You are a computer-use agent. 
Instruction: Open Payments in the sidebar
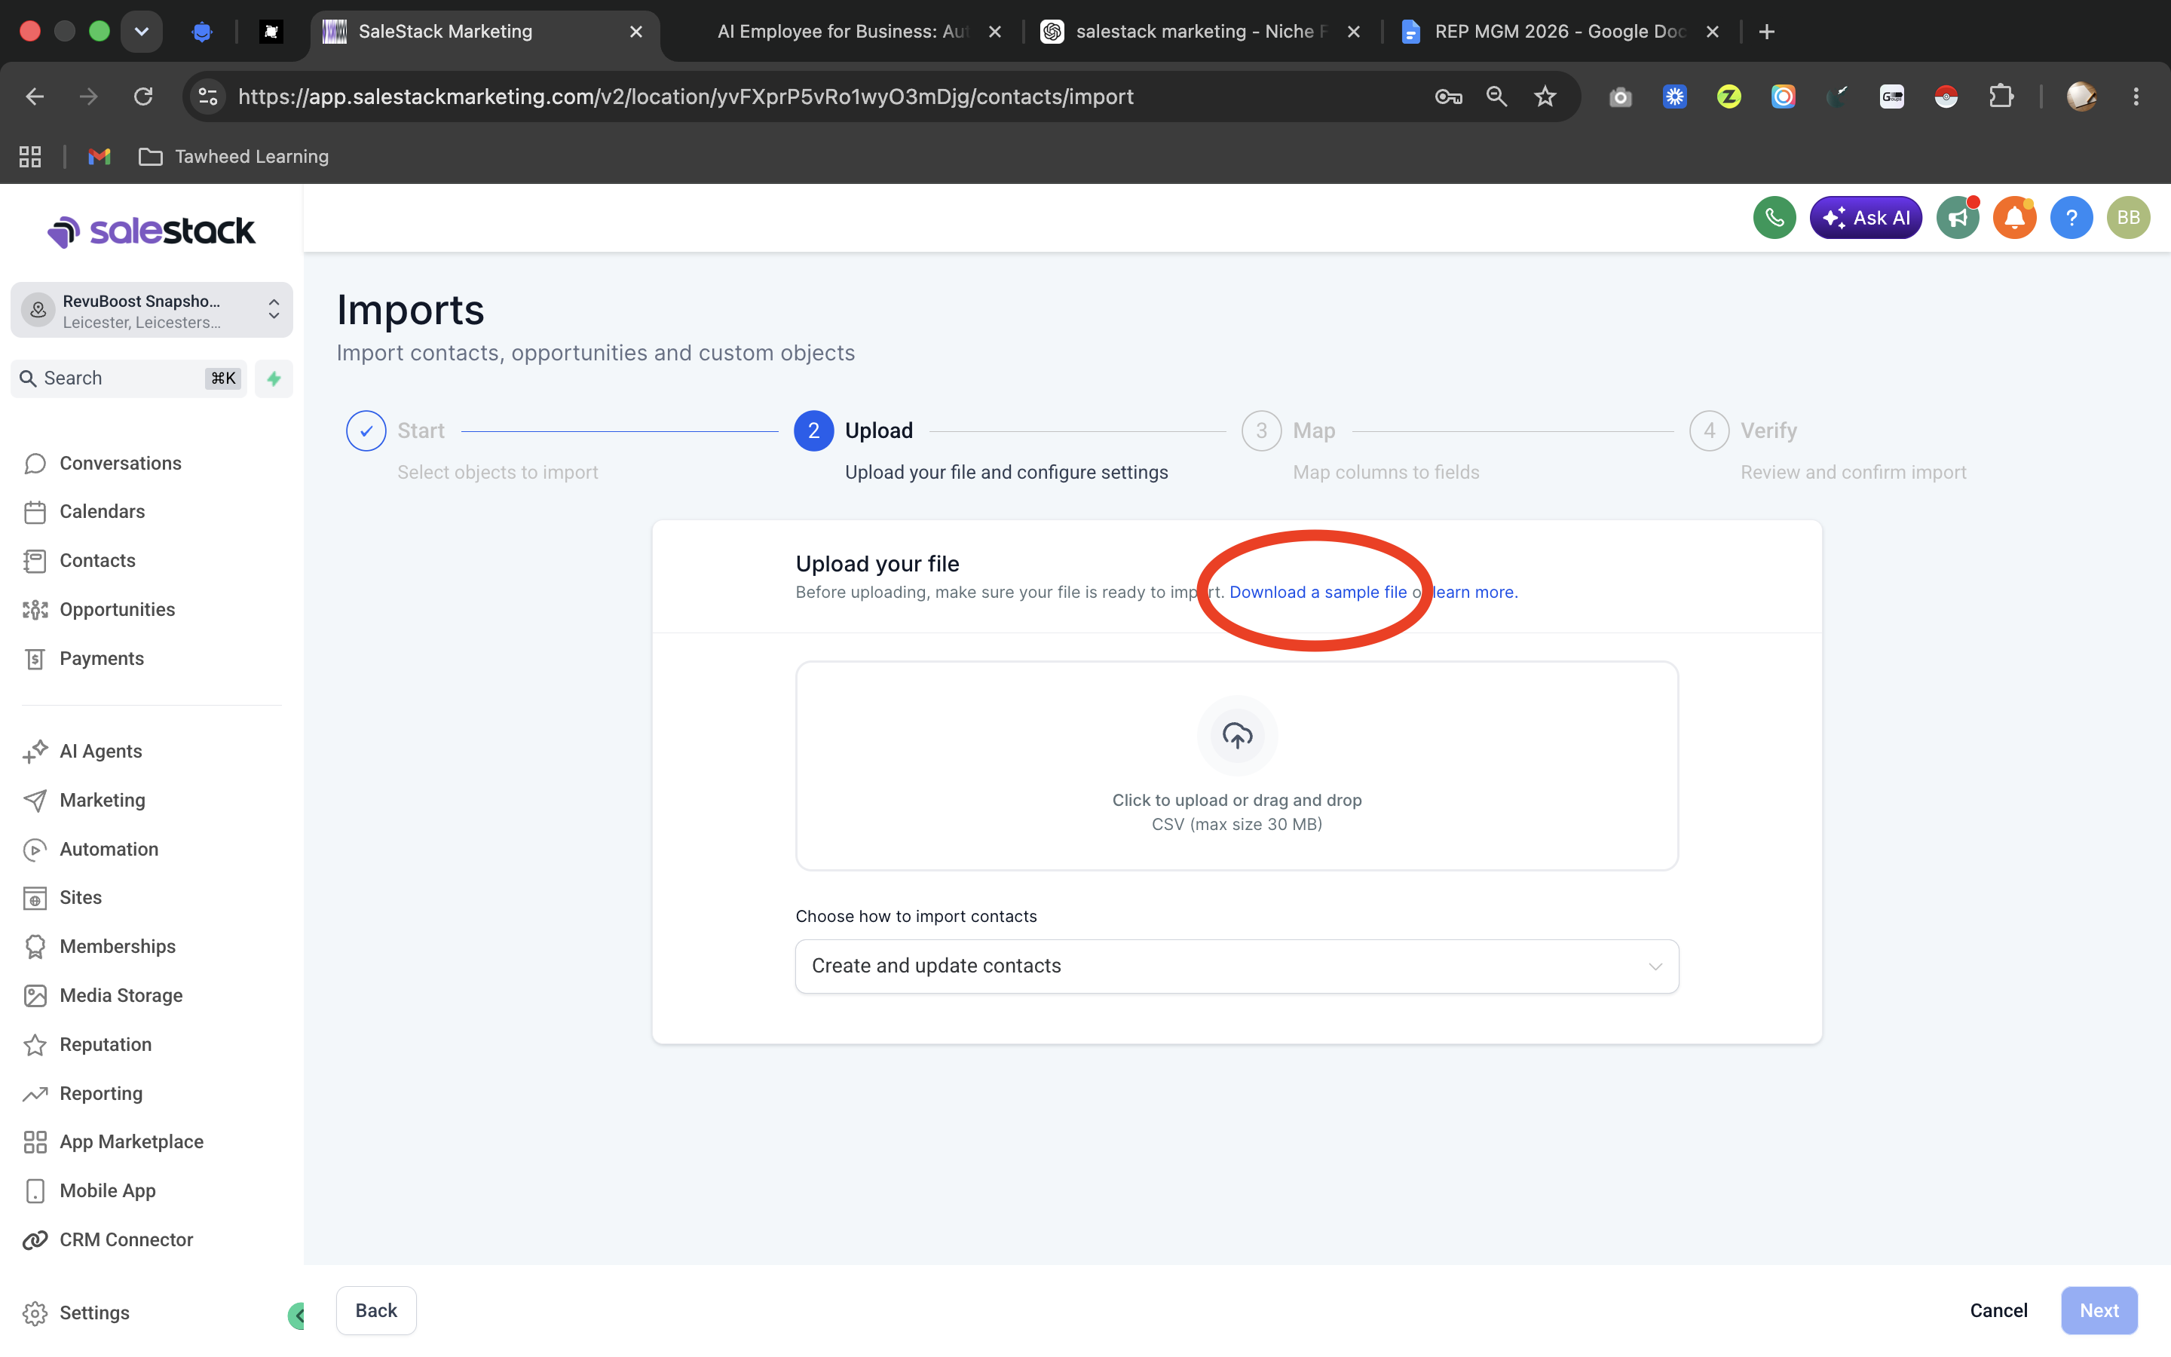tap(101, 659)
